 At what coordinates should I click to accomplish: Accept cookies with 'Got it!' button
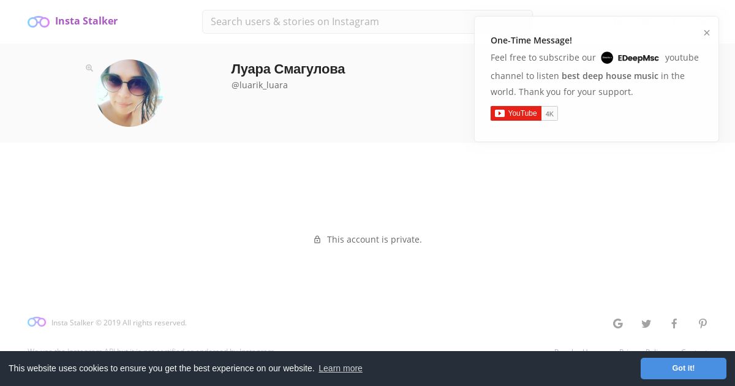pos(684,368)
